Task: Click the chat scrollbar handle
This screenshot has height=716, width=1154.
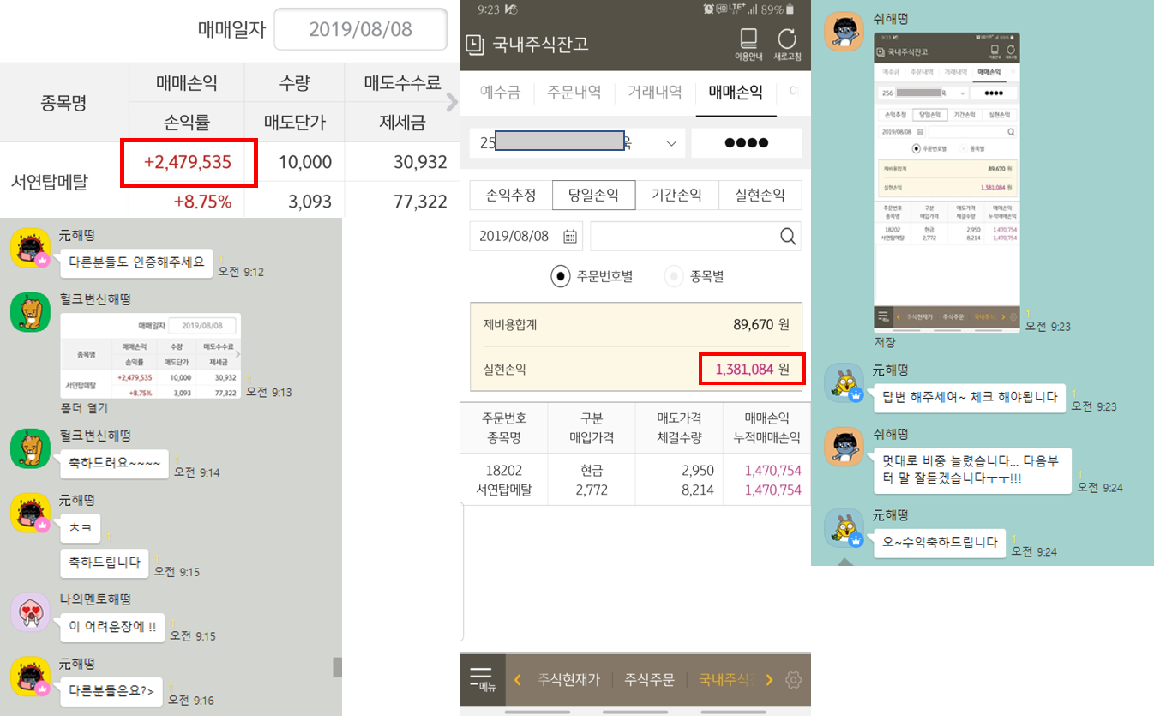Action: click(337, 667)
